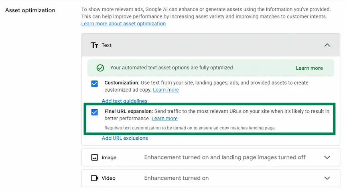345x191 pixels.
Task: Expand the Image section chevron
Action: click(327, 157)
